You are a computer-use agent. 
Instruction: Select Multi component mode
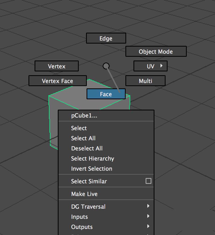(x=145, y=81)
